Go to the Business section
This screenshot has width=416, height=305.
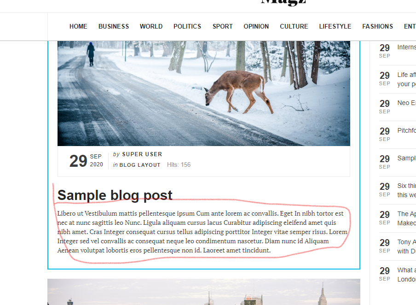coord(114,27)
